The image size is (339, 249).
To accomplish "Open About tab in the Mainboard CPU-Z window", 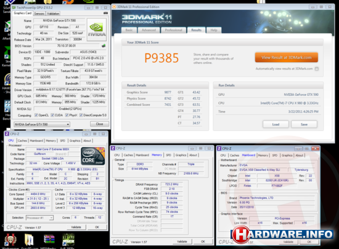I will [x=299, y=155].
